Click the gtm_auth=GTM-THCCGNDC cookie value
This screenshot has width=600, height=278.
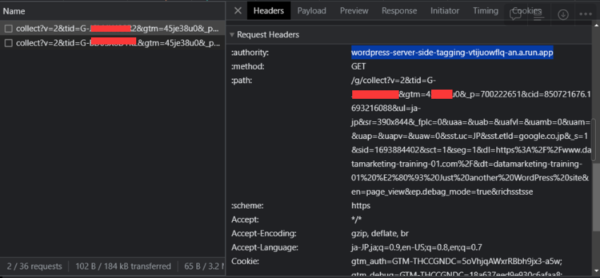coord(456,262)
